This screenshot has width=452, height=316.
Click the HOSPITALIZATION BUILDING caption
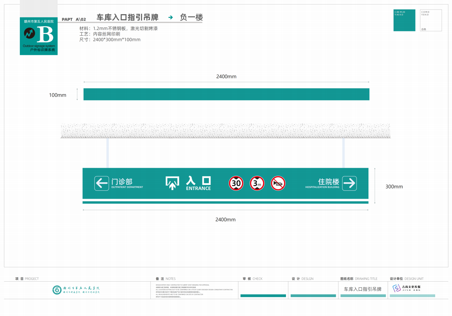pos(322,187)
